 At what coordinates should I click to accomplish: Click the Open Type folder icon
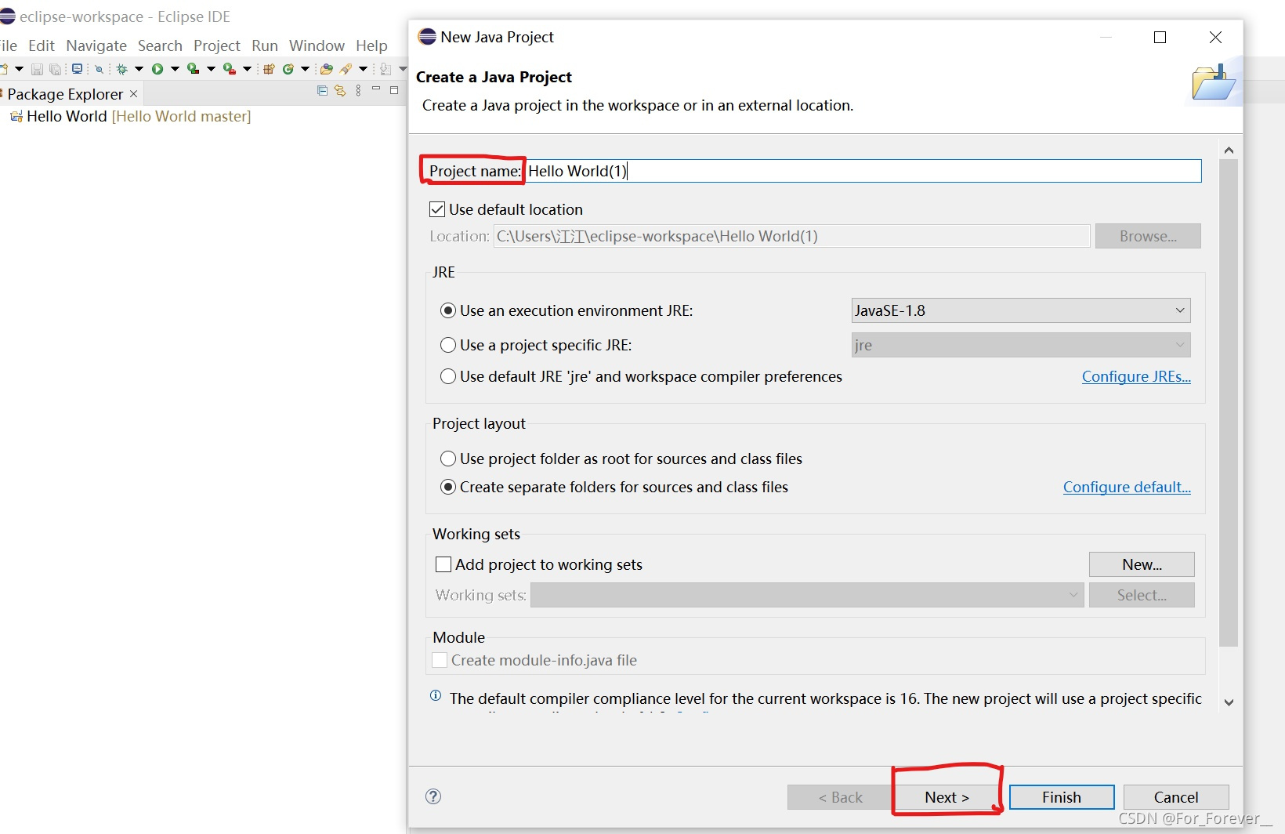326,68
